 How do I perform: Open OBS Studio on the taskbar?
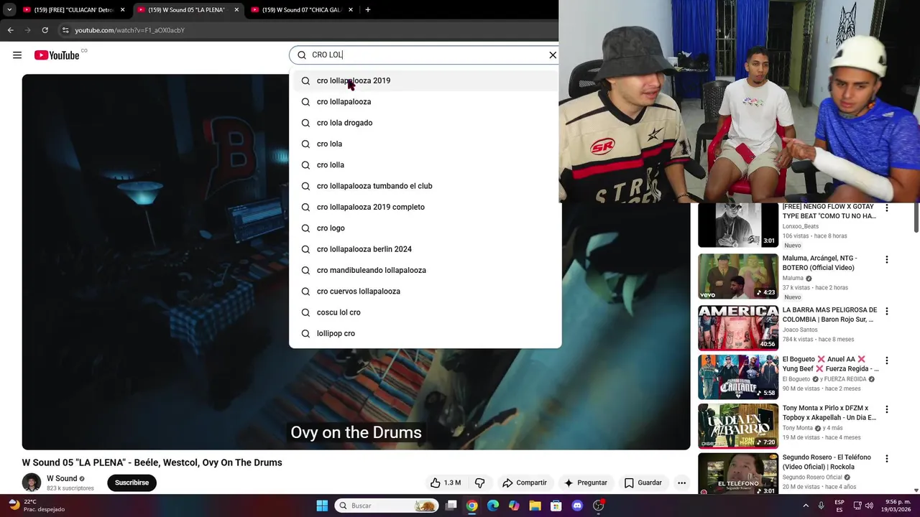[x=598, y=506]
